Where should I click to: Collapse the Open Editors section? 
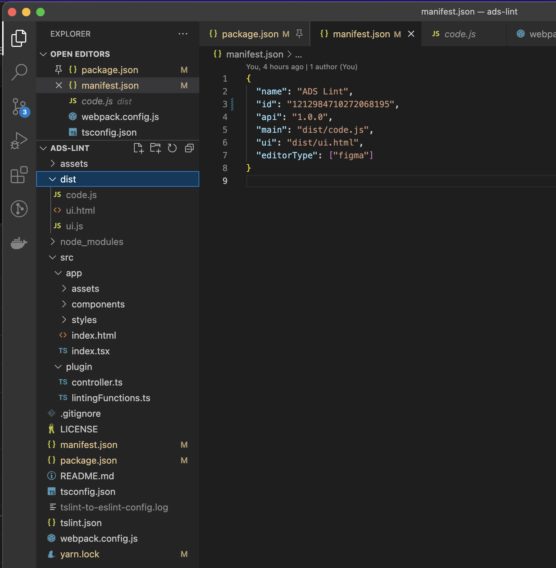[118, 54]
